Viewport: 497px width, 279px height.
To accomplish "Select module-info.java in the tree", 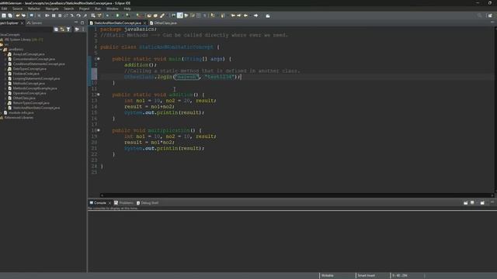I will (19, 112).
